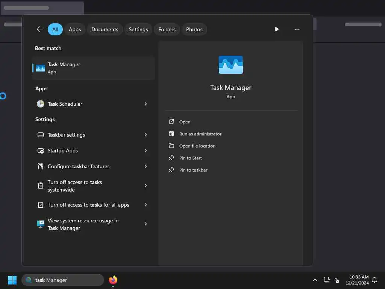The height and width of the screenshot is (289, 385).
Task: Click Task Manager title in preview pane
Action: tap(231, 88)
